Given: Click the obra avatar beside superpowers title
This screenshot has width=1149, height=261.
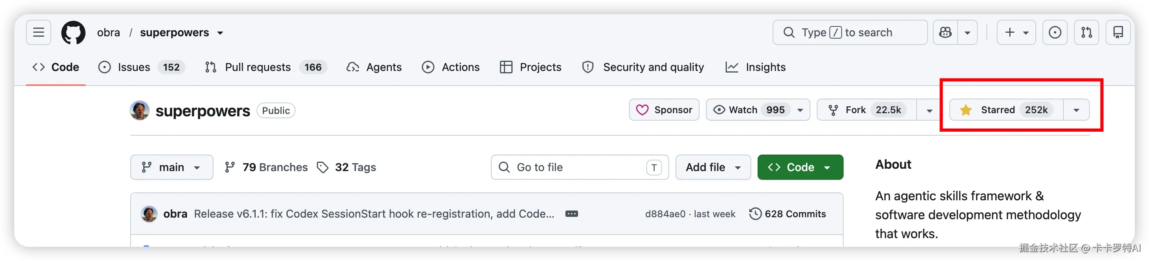Looking at the screenshot, I should tap(140, 110).
